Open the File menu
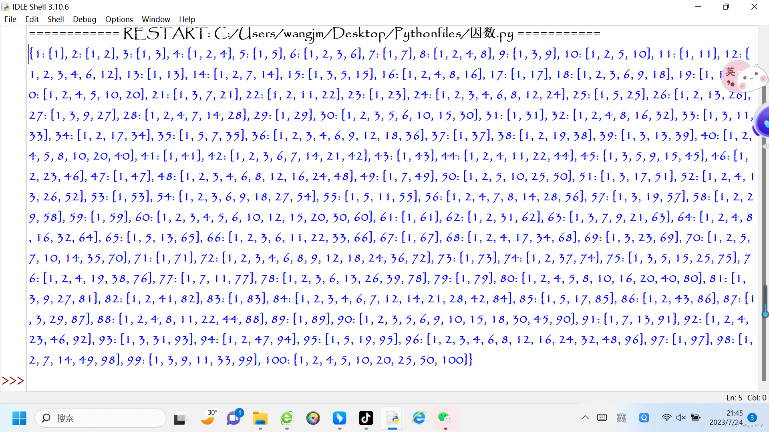The width and height of the screenshot is (769, 432). [10, 19]
